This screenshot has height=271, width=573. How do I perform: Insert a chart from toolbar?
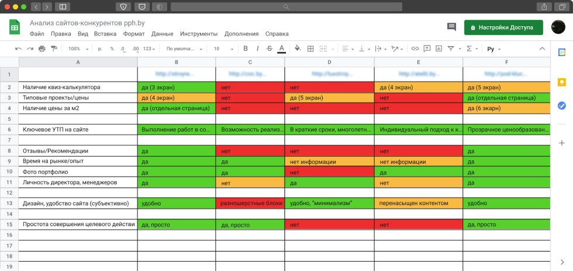439,49
